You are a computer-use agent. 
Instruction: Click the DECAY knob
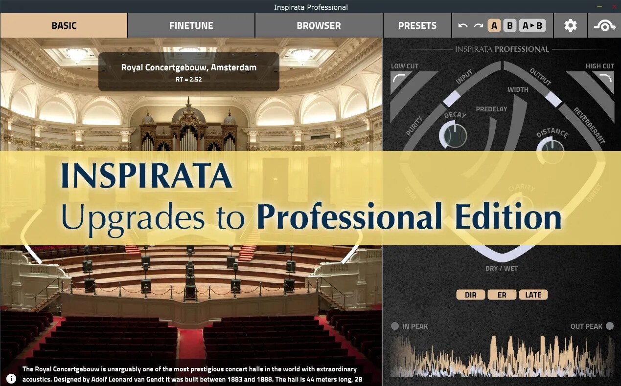click(x=453, y=134)
